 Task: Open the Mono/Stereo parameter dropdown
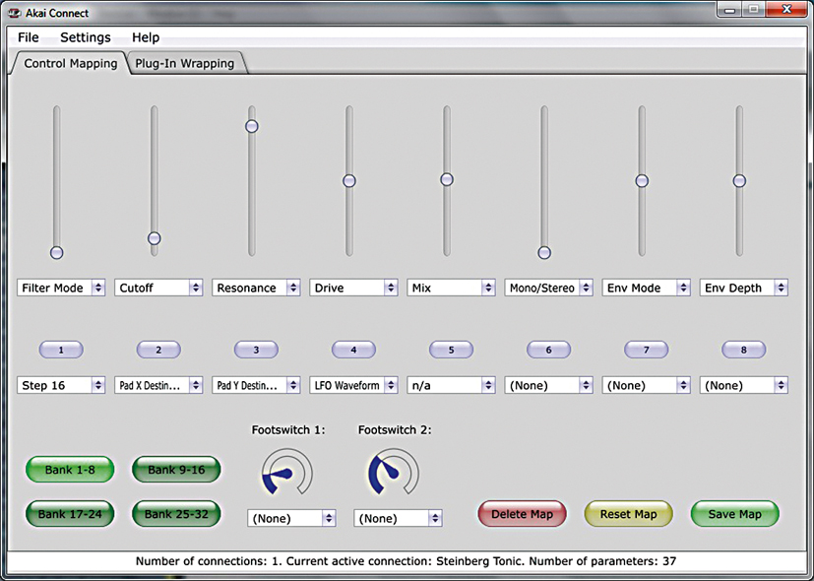548,288
